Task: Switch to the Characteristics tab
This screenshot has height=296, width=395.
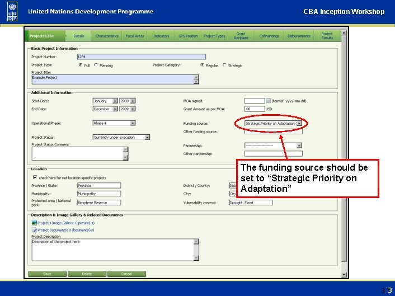Action: point(107,36)
